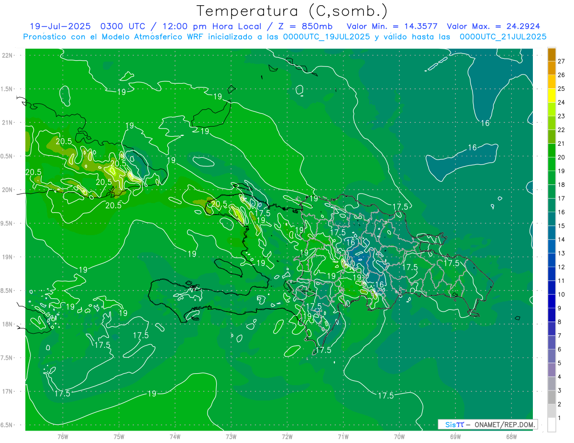Select the '0000UTC_21JUL2025' valid-until timestamp
Image resolution: width=574 pixels, height=443 pixels.
503,37
